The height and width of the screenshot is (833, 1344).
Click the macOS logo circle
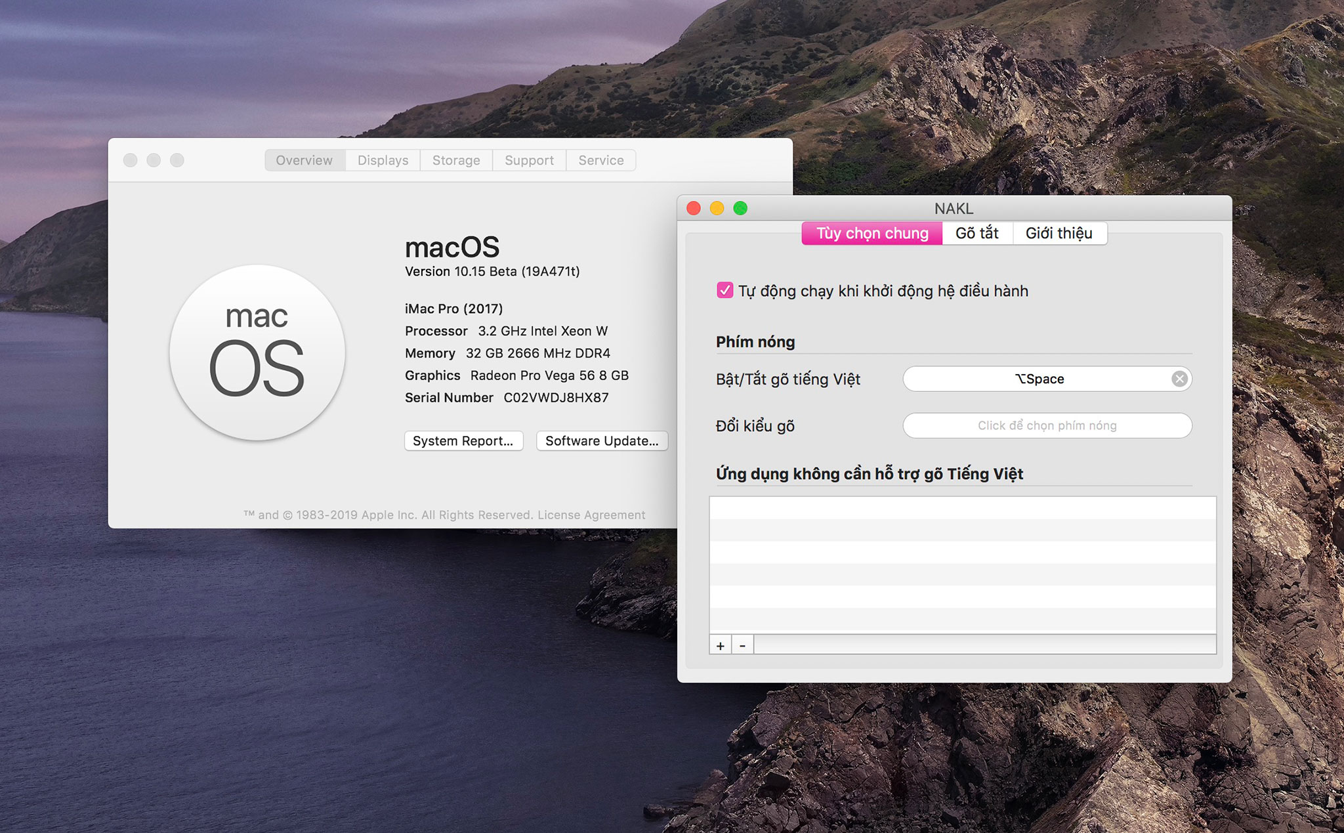coord(257,352)
